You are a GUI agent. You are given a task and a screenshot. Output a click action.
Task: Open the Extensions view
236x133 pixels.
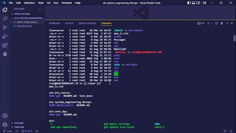click(5, 45)
